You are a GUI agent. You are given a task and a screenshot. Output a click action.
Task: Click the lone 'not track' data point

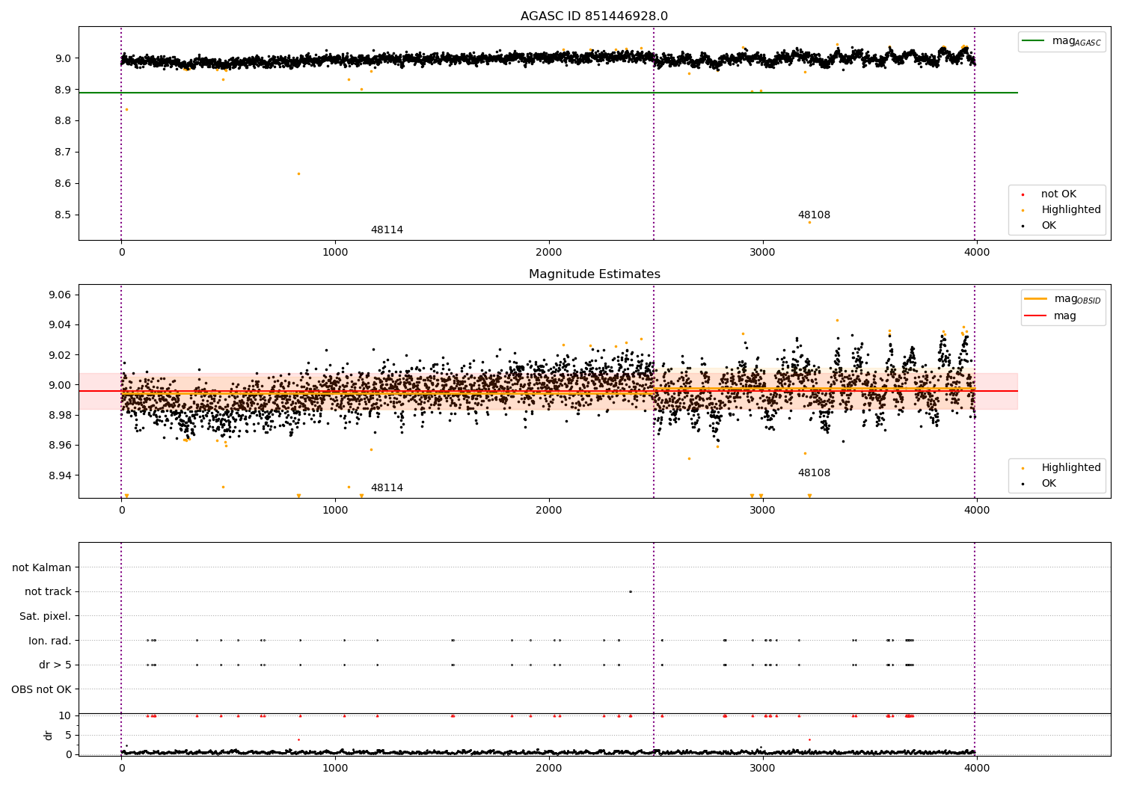pyautogui.click(x=630, y=591)
